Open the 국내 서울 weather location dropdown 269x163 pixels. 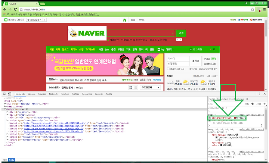pos(212,76)
